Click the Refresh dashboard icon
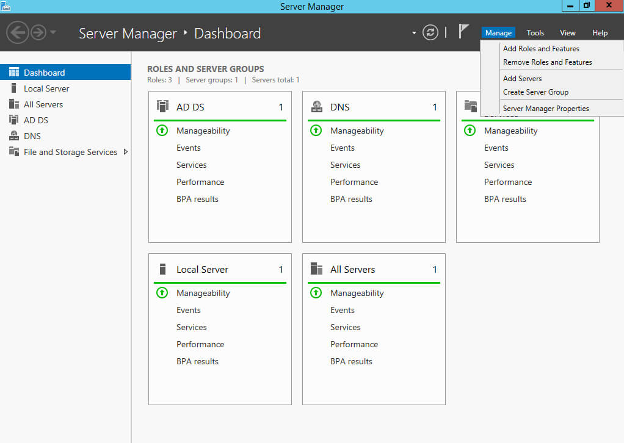Screen dimensions: 624x443 tap(430, 32)
